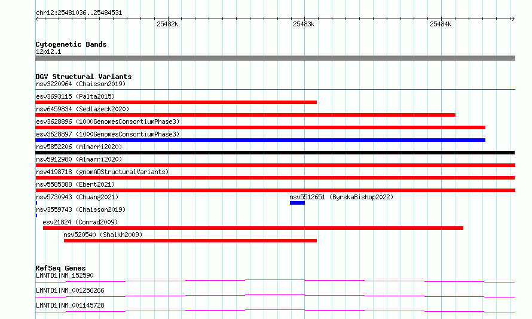Image resolution: width=532 pixels, height=319 pixels.
Task: Select the red esv3628896 variant bar
Action: tap(260, 127)
